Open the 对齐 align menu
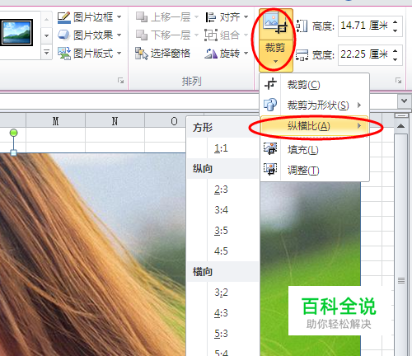Screen dimensions: 412x356 227,17
